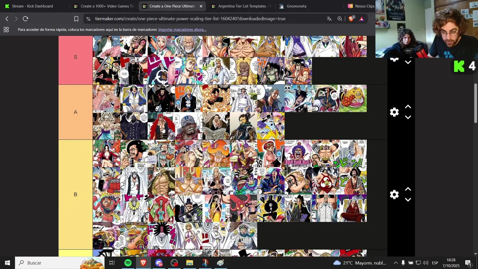Image resolution: width=478 pixels, height=269 pixels.
Task: Click page vertical scrollbar thumb
Action: pyautogui.click(x=475, y=103)
